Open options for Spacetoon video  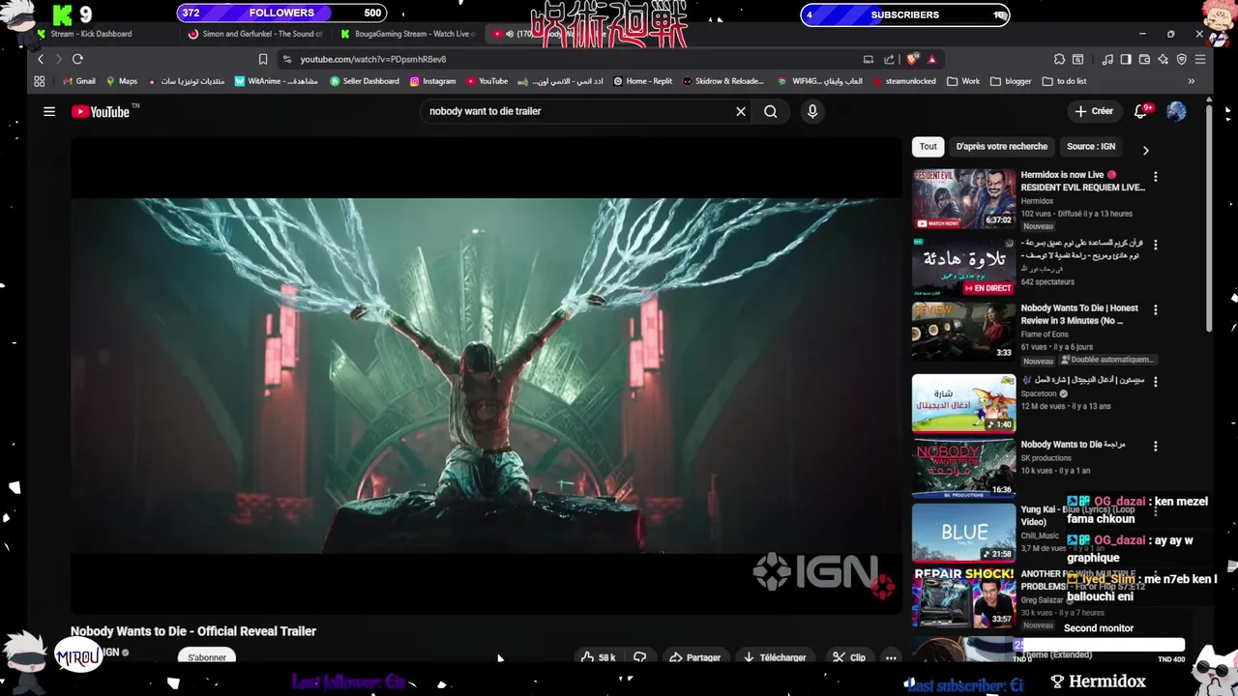coord(1155,381)
